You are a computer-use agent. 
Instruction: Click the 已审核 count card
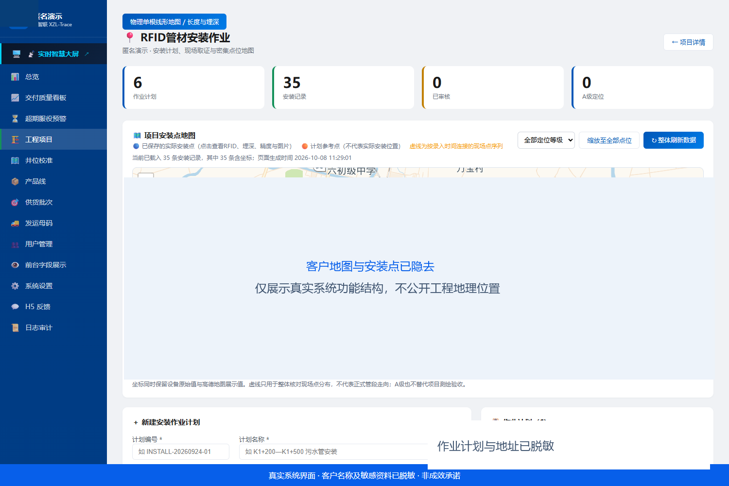(493, 87)
